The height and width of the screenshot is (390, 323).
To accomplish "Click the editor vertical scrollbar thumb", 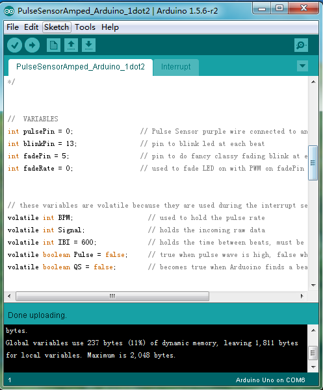I will click(313, 163).
